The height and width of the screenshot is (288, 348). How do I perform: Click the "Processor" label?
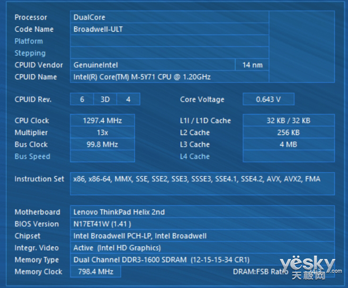[31, 17]
